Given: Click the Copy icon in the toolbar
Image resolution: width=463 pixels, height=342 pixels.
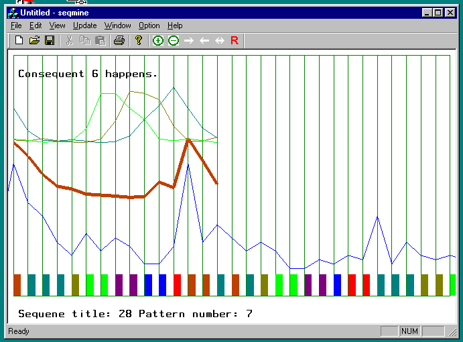Looking at the screenshot, I should click(x=85, y=40).
